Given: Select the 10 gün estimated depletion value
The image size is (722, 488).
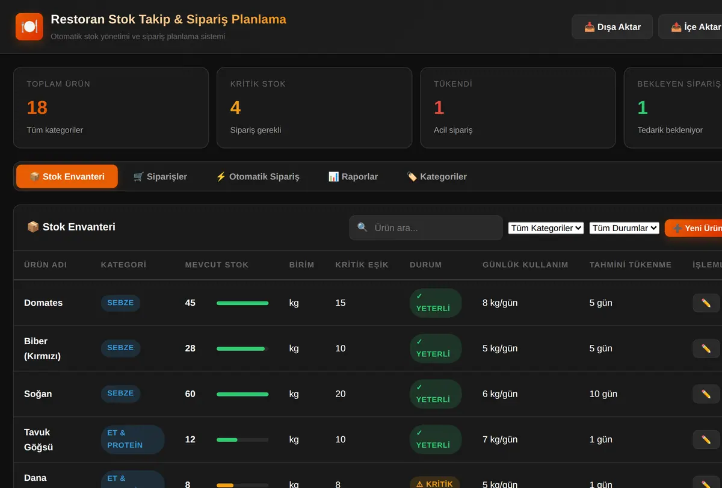Looking at the screenshot, I should [603, 394].
